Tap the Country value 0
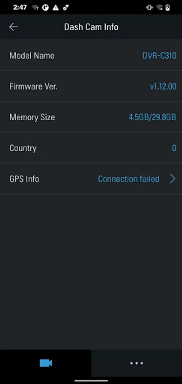Image resolution: width=182 pixels, height=384 pixels. 174,148
